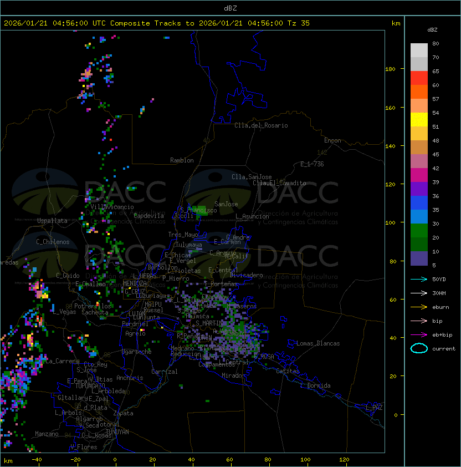Screen dimensions: 461x467
Task: Click the cyan 'current' ellipse legend icon
Action: (x=419, y=348)
